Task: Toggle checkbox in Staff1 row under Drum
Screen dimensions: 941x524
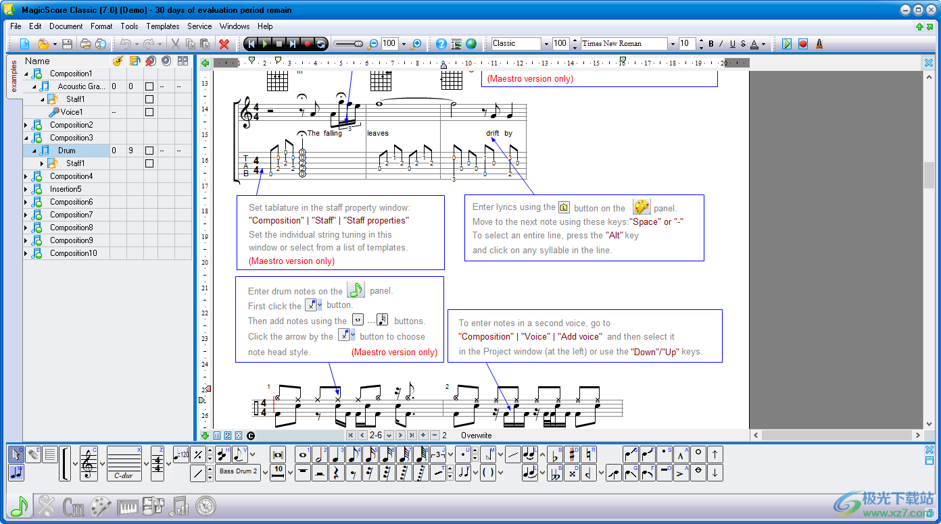Action: coord(149,163)
